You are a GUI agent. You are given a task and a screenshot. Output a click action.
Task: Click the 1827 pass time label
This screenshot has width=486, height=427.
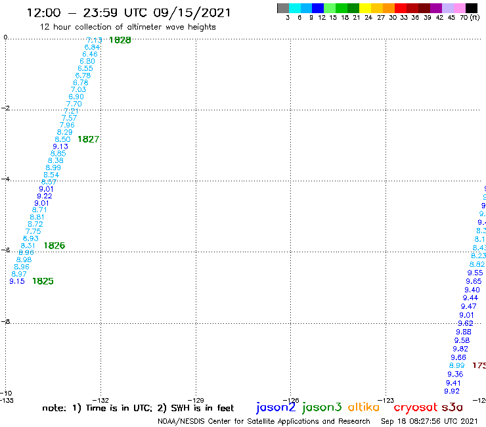pyautogui.click(x=89, y=139)
